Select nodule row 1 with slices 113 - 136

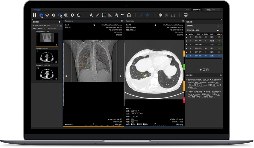(204, 37)
